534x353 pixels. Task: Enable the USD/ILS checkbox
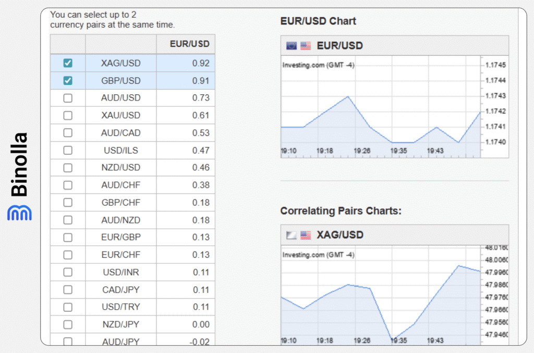tap(68, 150)
